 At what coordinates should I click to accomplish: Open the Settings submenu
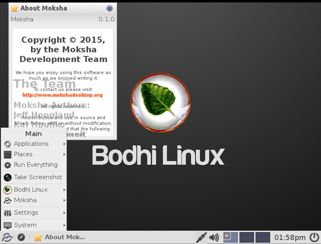click(x=34, y=213)
